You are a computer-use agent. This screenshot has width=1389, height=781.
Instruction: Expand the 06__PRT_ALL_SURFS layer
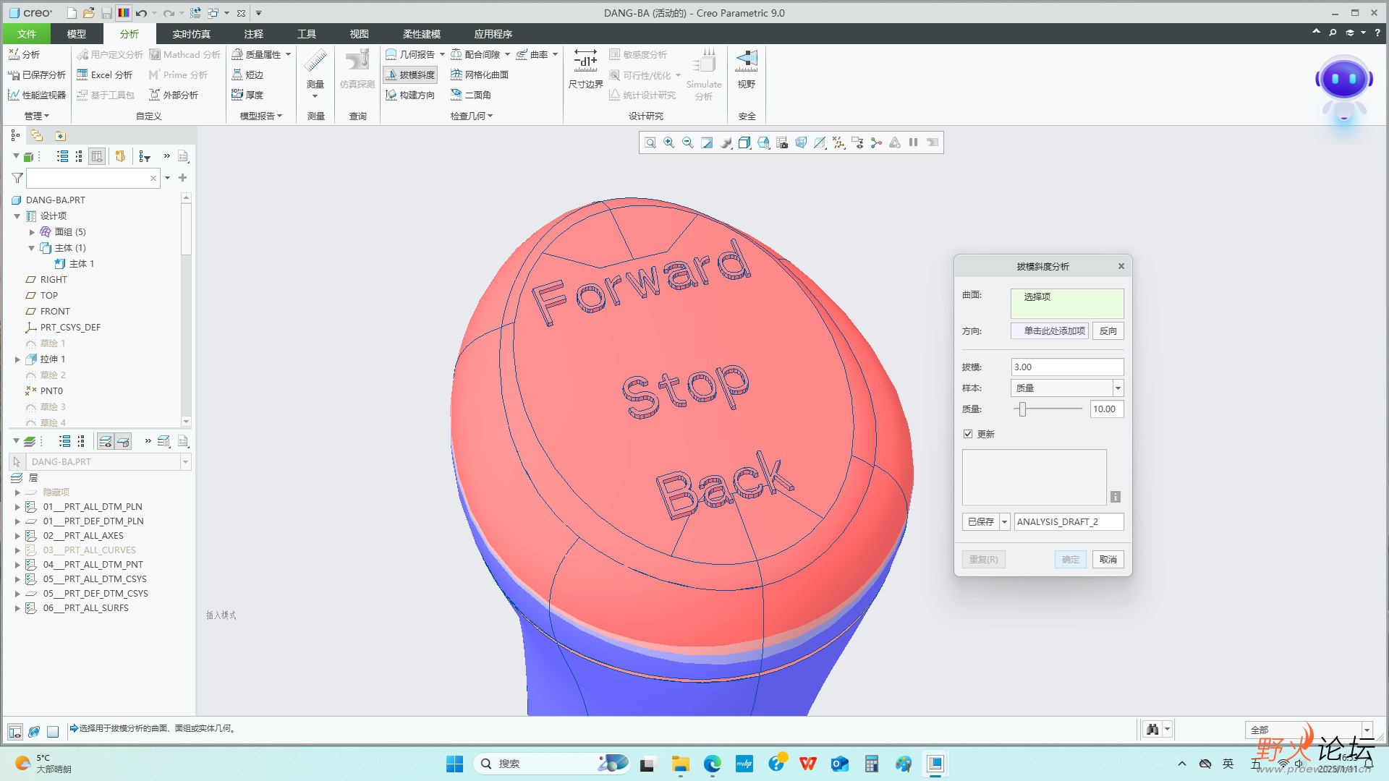[17, 608]
